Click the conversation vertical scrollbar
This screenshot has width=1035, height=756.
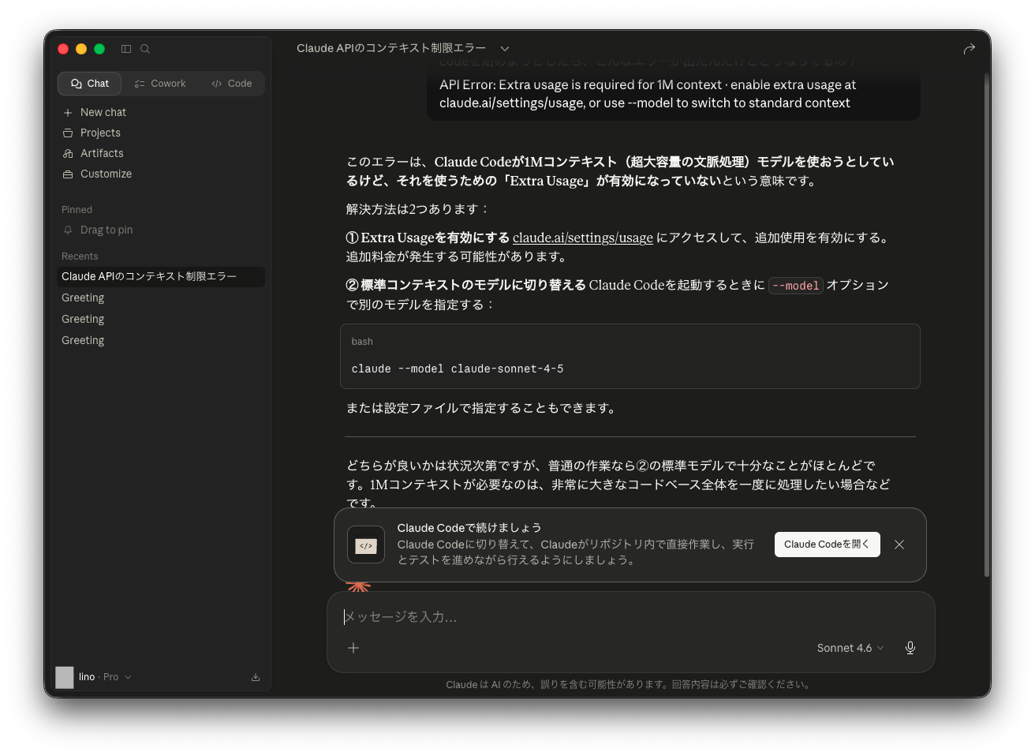(987, 324)
